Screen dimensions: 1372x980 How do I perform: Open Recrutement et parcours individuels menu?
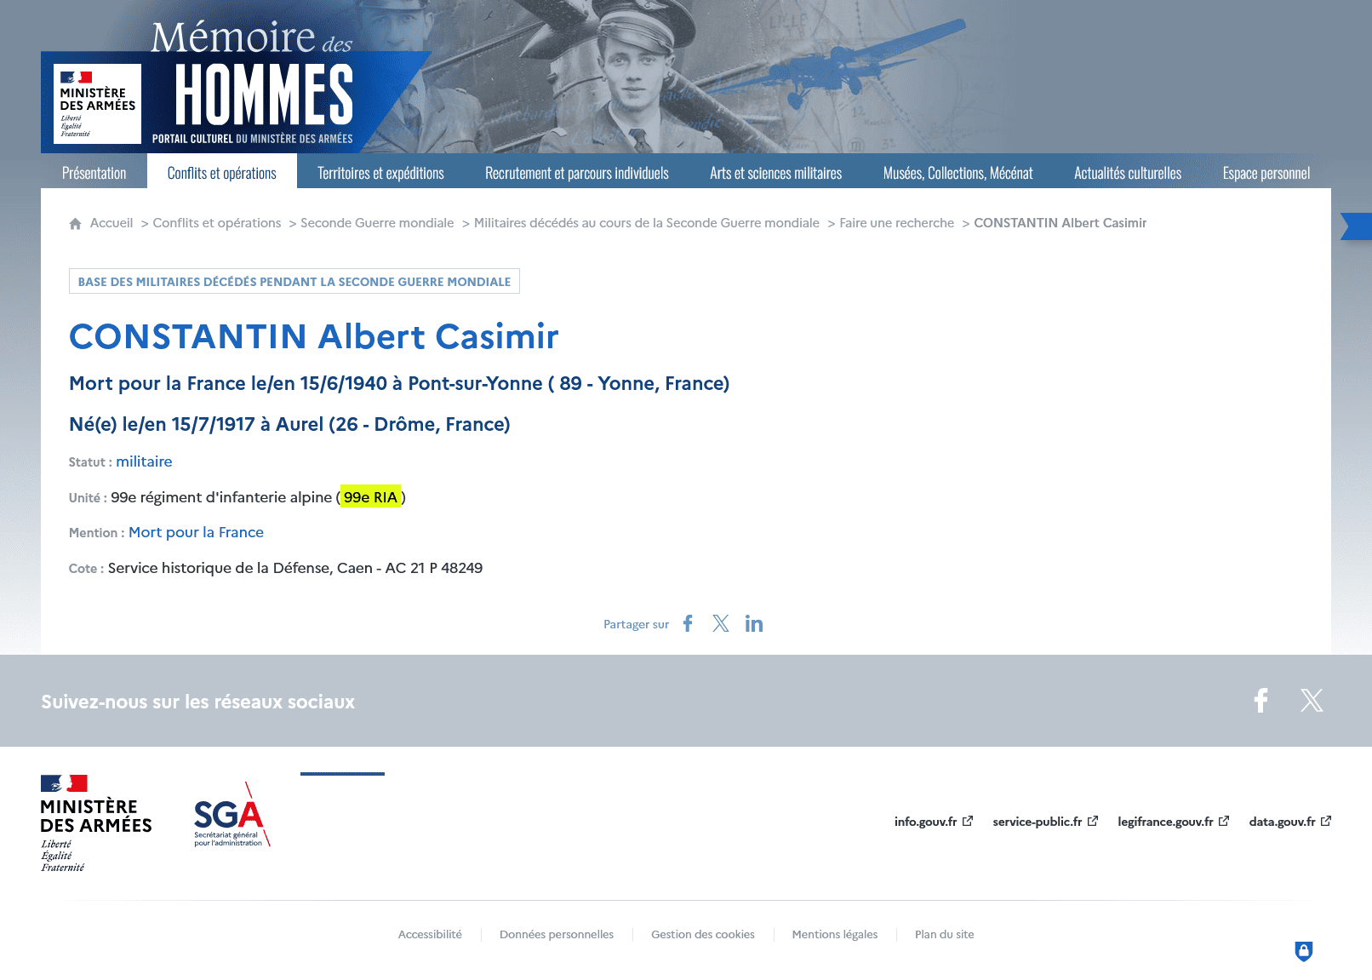click(577, 173)
